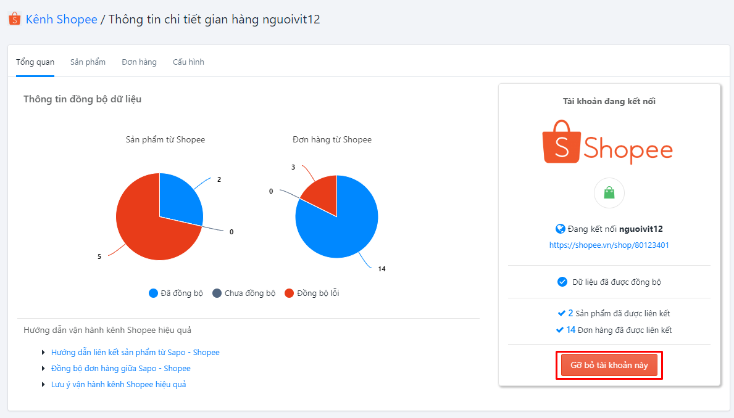This screenshot has height=418, width=734.
Task: Go to Kênh Shopee breadcrumb link
Action: [x=61, y=19]
